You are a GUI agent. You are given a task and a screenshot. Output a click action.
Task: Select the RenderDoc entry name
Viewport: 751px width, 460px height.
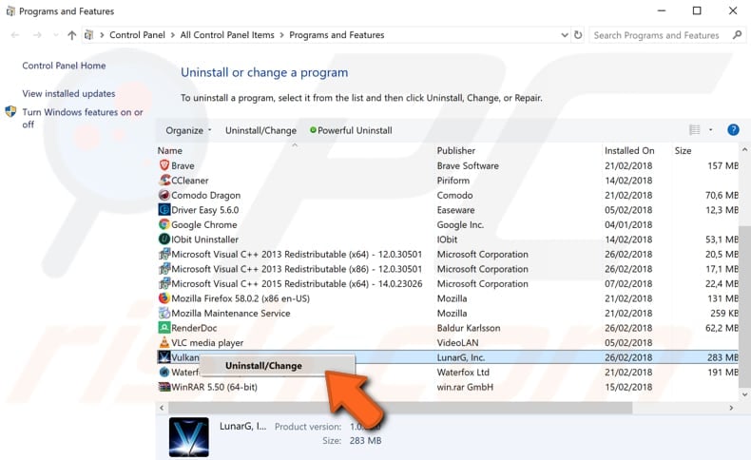pos(194,328)
